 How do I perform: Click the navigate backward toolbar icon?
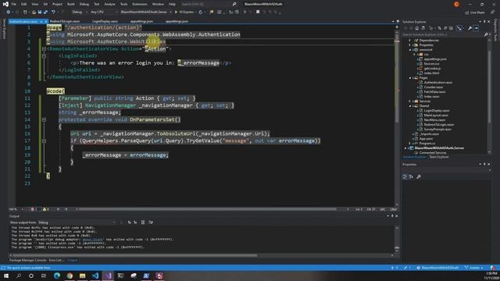coord(9,12)
